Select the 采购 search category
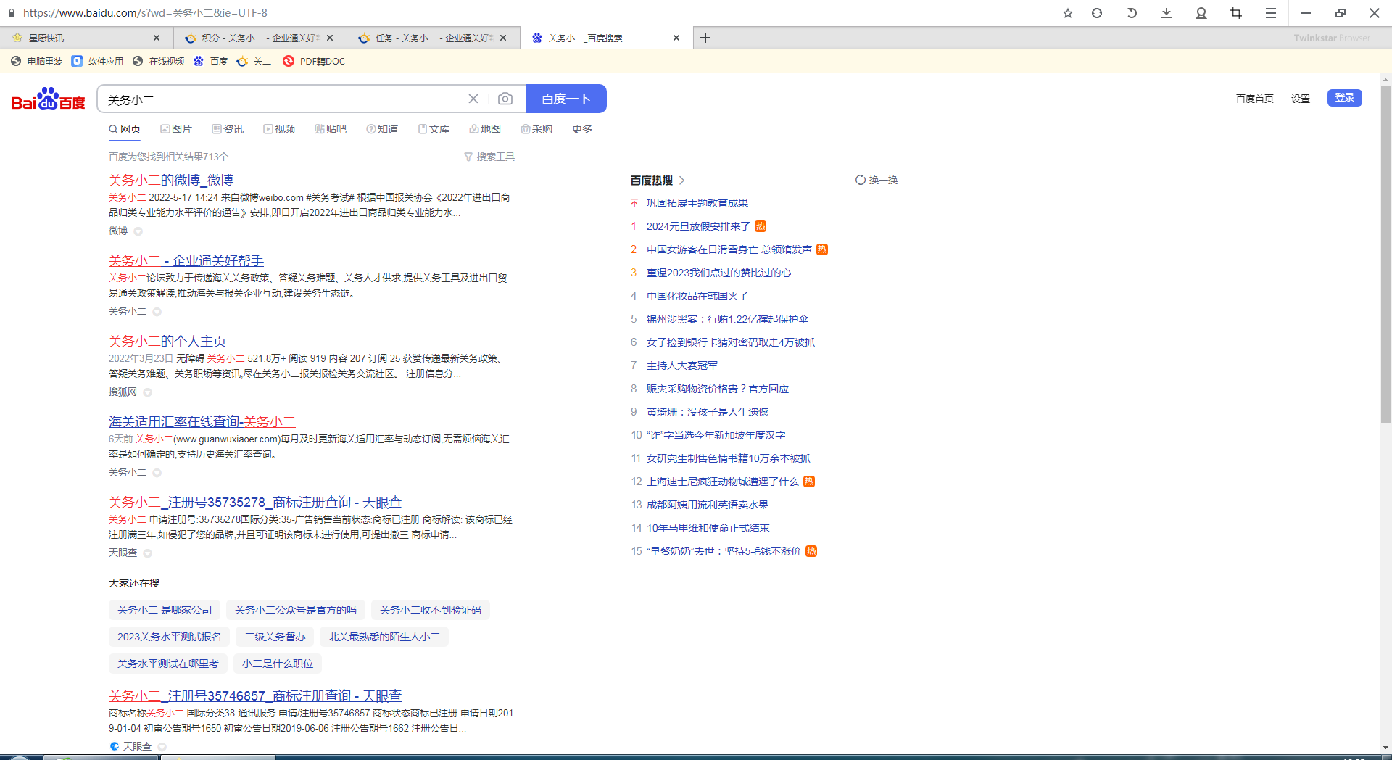Image resolution: width=1392 pixels, height=760 pixels. [x=536, y=129]
